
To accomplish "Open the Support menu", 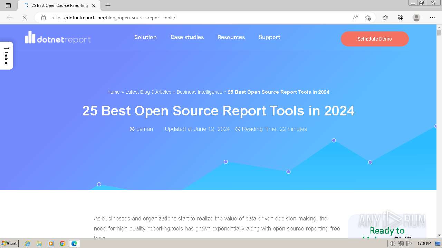I will (269, 37).
